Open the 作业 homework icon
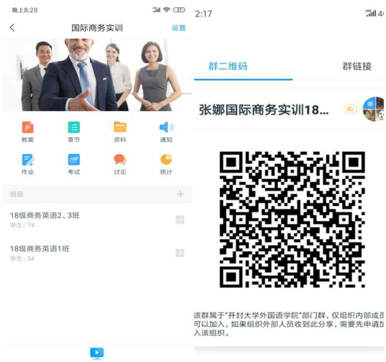The image size is (386, 362). point(28,160)
